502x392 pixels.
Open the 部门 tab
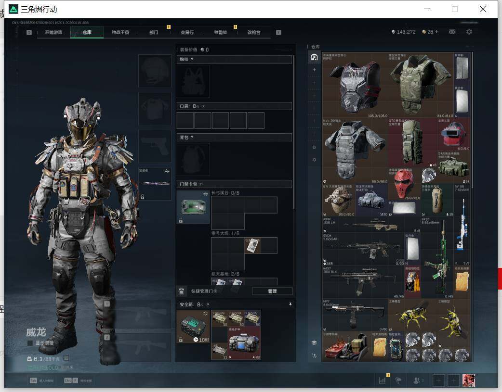point(154,32)
